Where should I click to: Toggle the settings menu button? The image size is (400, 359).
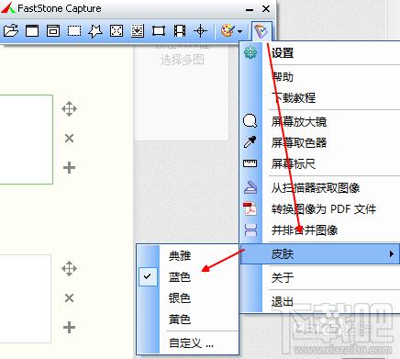261,31
